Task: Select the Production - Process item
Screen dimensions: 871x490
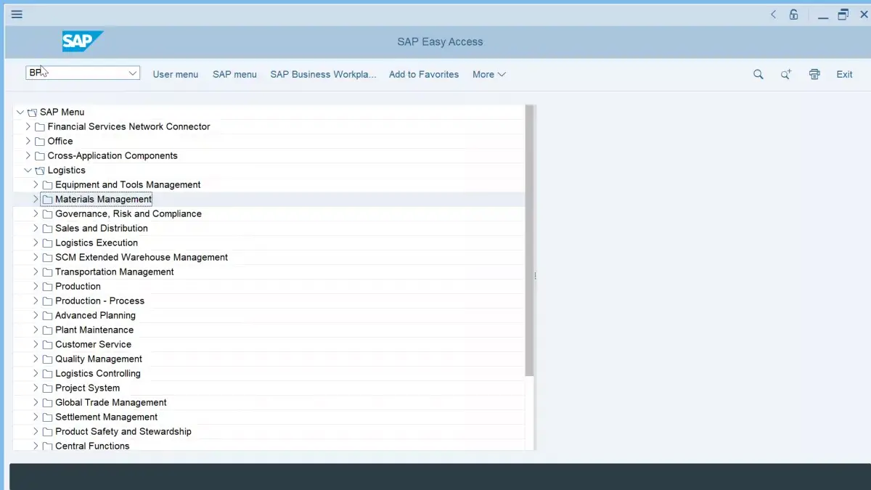Action: (x=100, y=301)
